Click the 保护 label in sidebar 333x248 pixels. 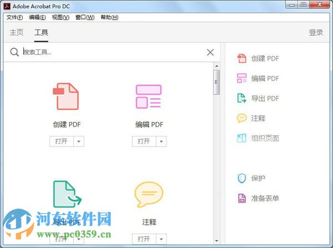click(x=258, y=178)
